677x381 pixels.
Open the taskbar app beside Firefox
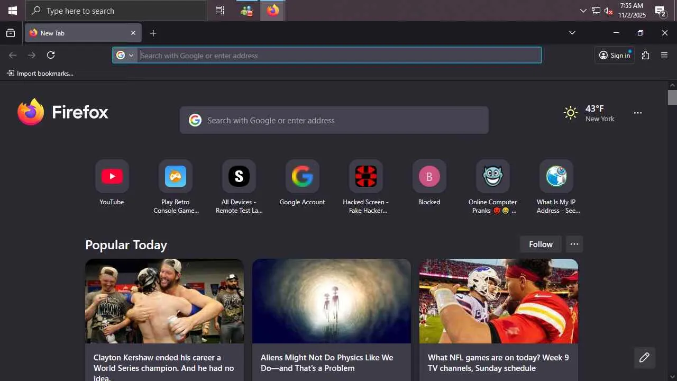[246, 11]
